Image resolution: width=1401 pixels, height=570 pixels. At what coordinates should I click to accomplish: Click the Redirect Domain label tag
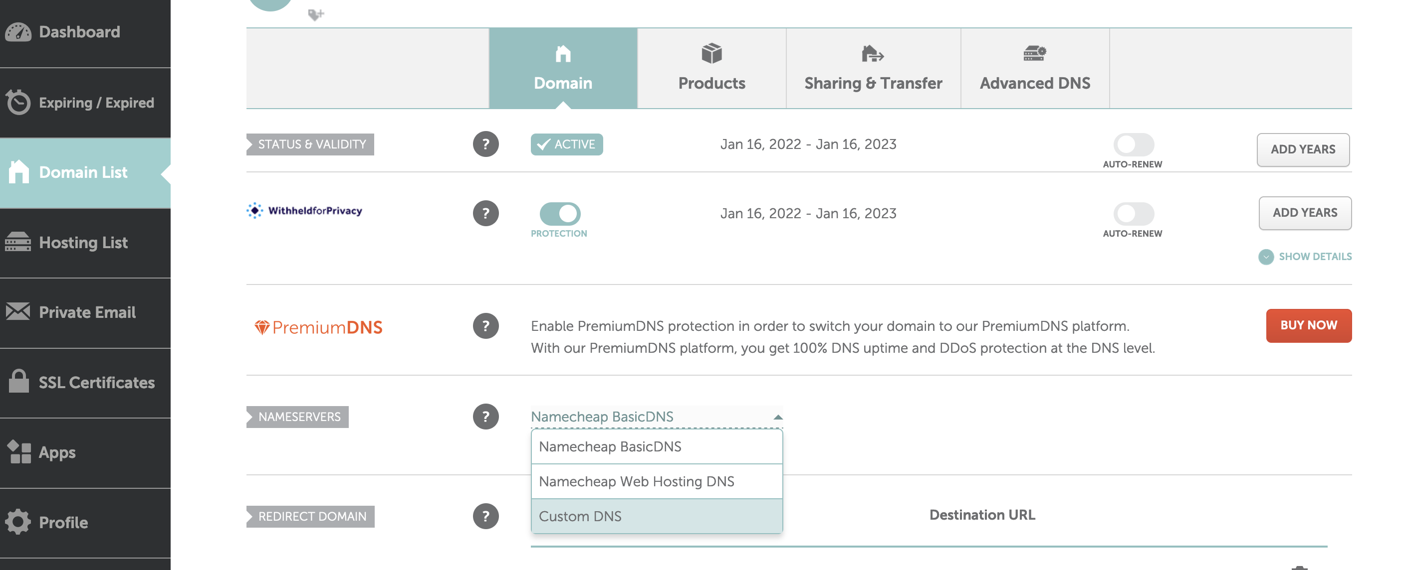click(310, 516)
